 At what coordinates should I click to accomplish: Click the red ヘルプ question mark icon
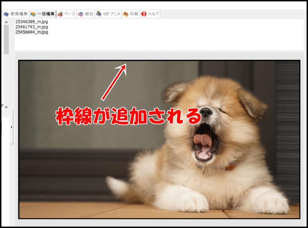[144, 14]
